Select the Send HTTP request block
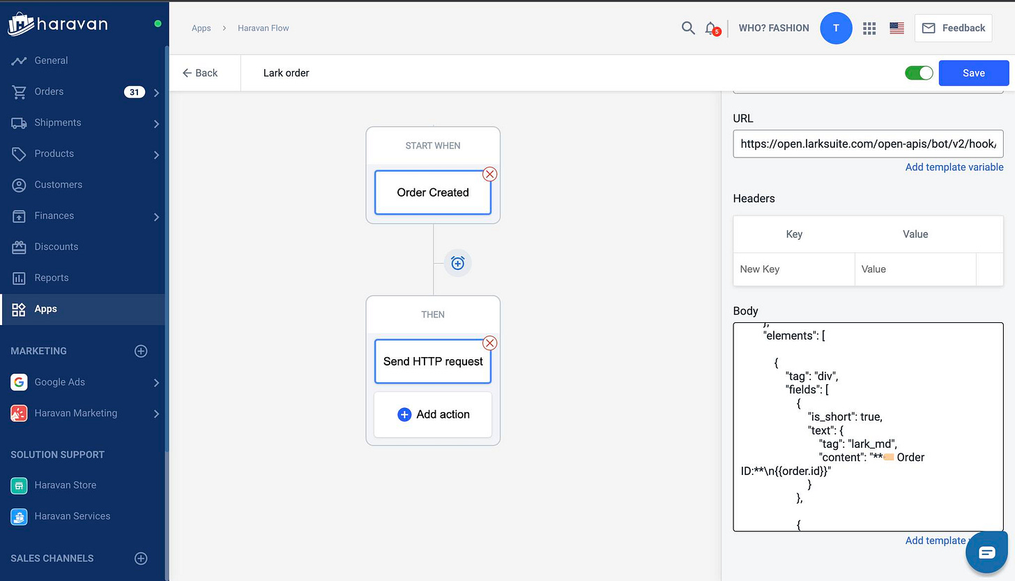This screenshot has height=581, width=1015. tap(433, 361)
